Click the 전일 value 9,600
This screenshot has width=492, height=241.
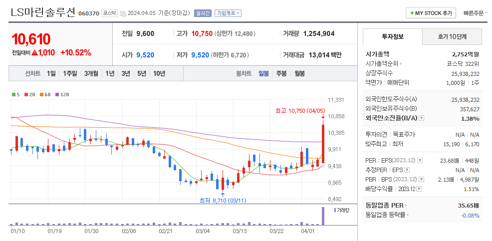pyautogui.click(x=145, y=33)
